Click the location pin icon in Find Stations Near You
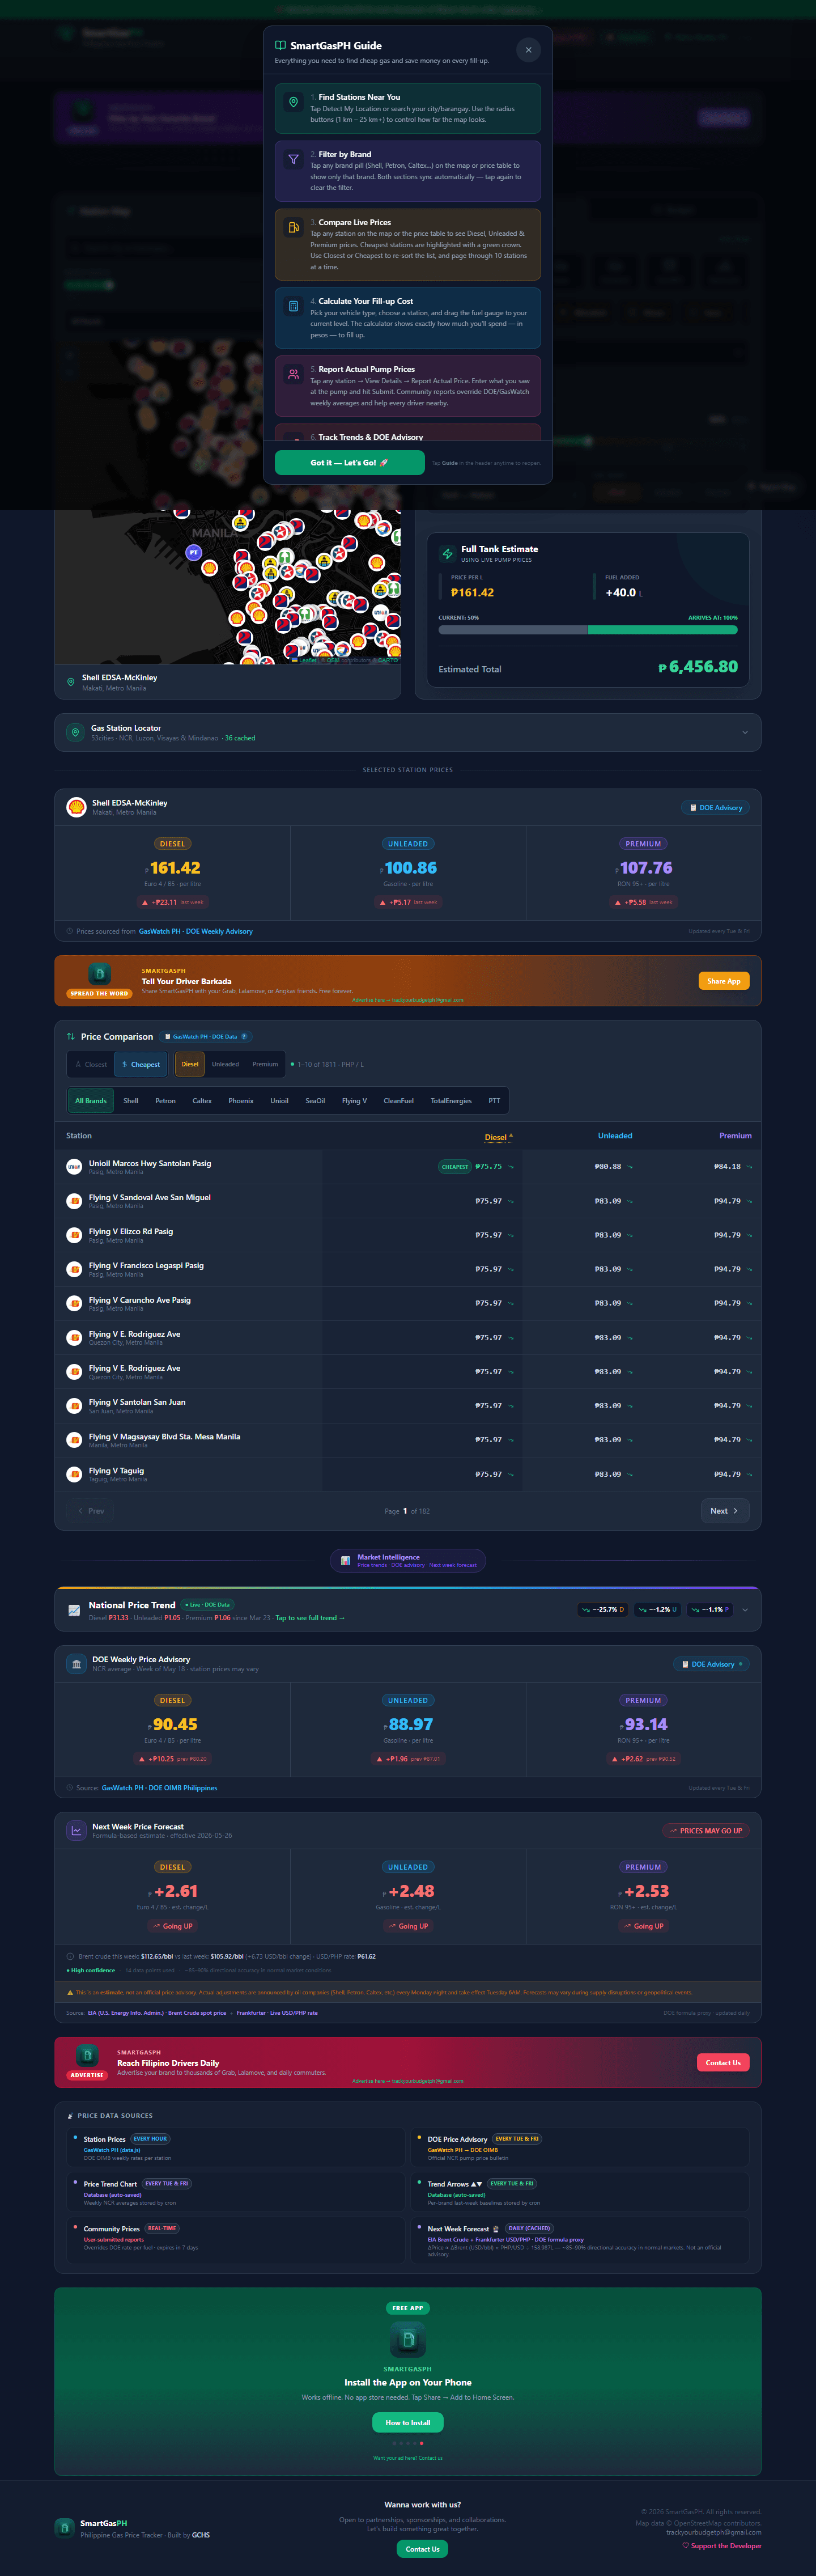Viewport: 816px width, 2576px height. click(293, 102)
